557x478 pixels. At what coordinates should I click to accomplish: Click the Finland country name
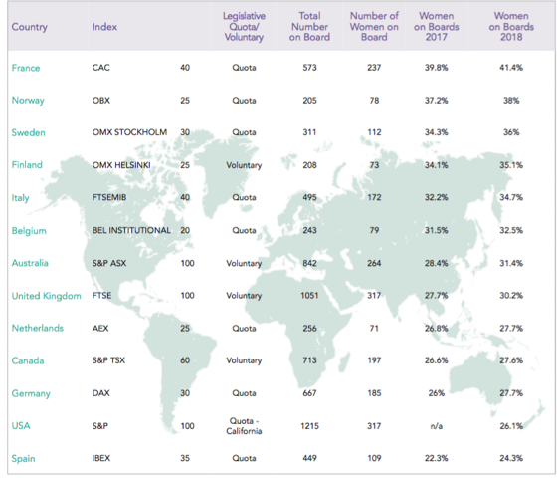click(27, 165)
